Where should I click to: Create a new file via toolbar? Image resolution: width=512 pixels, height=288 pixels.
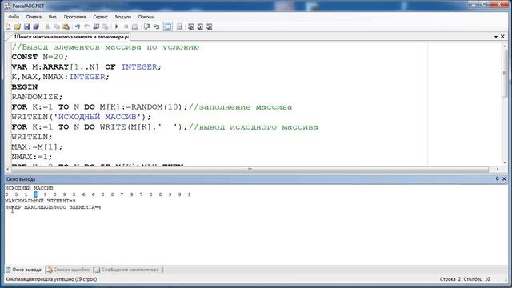(x=9, y=26)
